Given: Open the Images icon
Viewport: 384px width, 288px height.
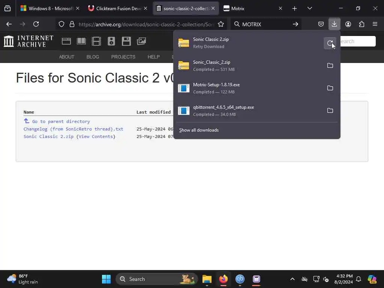Looking at the screenshot, I should [141, 41].
